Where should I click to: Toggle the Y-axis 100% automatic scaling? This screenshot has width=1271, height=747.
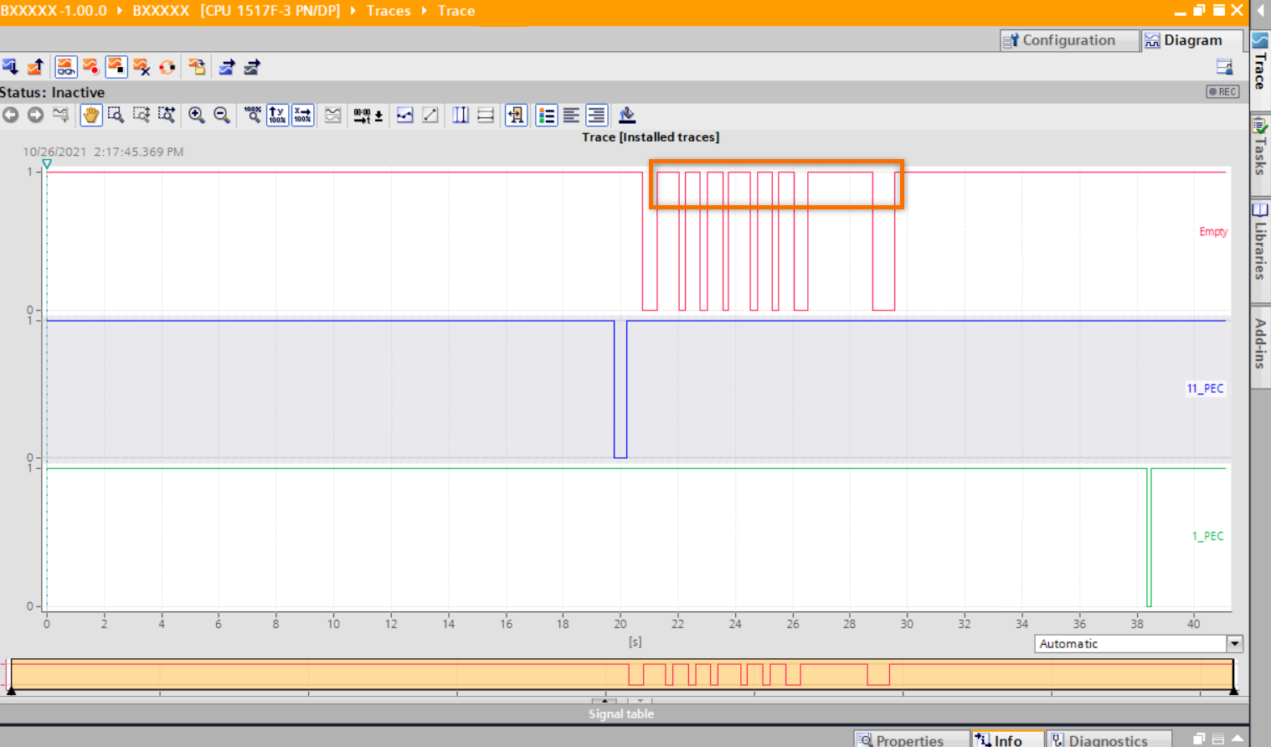tap(277, 116)
